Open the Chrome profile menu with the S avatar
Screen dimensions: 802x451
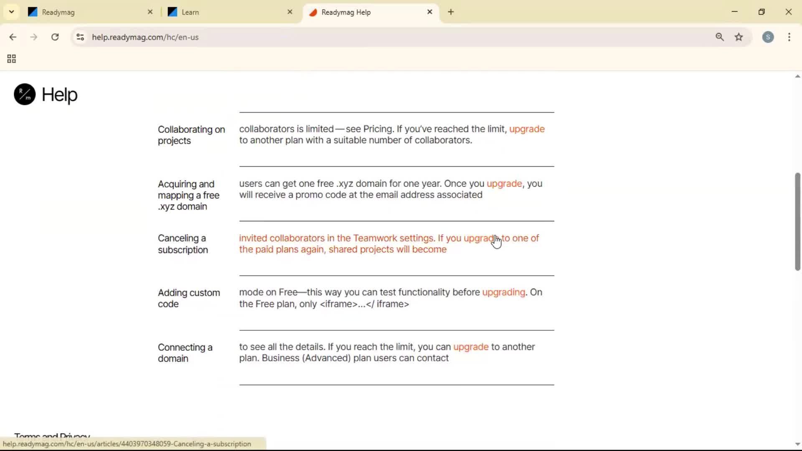tap(769, 37)
